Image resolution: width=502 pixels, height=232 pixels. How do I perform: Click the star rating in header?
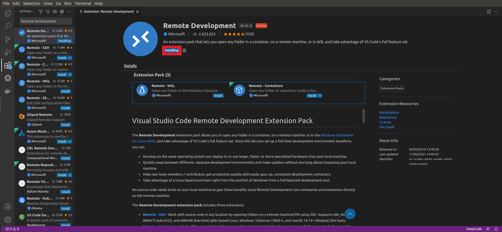tap(234, 34)
